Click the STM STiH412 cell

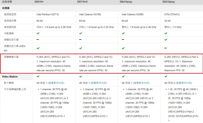click(x=172, y=14)
